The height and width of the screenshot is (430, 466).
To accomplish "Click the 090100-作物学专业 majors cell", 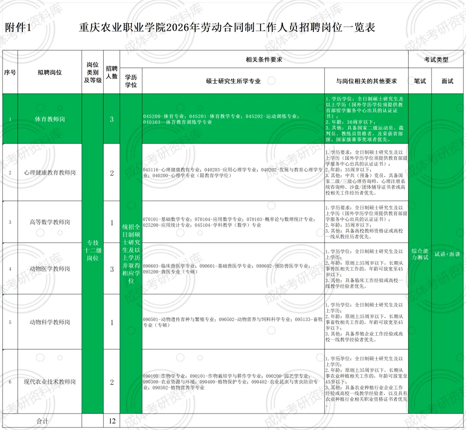I will (x=233, y=382).
